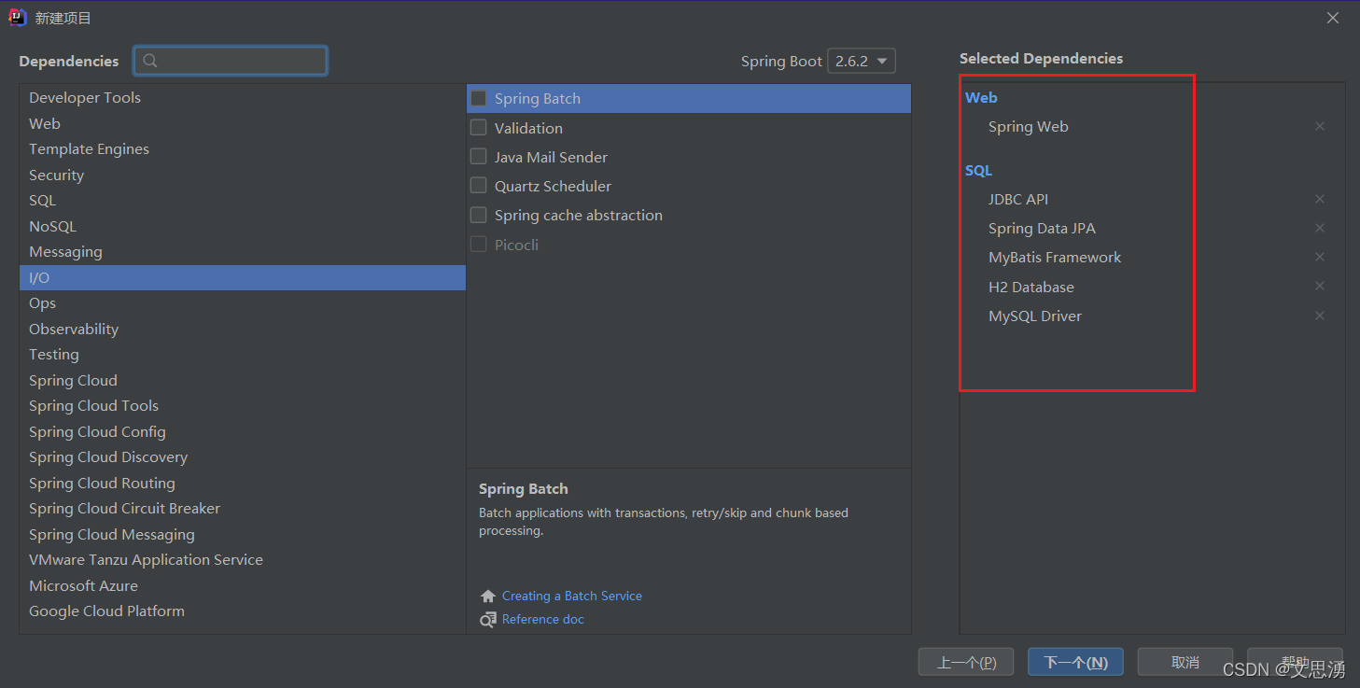Proceed with the 下一个(N) button
The image size is (1360, 688).
(1075, 662)
